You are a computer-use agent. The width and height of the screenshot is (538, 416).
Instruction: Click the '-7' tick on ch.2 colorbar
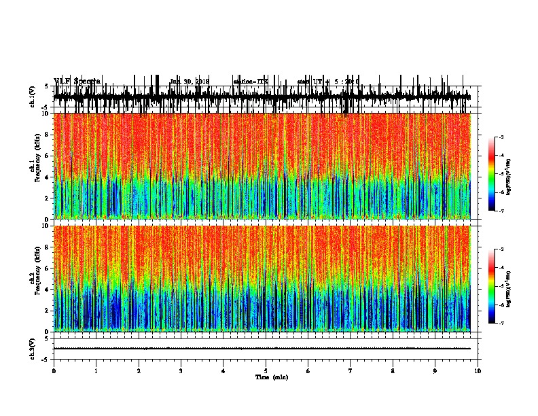pyautogui.click(x=501, y=323)
